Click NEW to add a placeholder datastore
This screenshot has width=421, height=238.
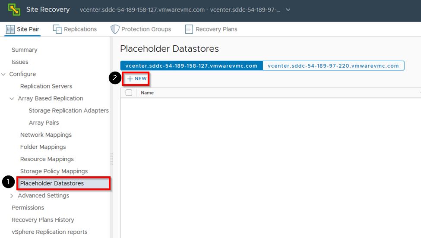[x=137, y=79]
